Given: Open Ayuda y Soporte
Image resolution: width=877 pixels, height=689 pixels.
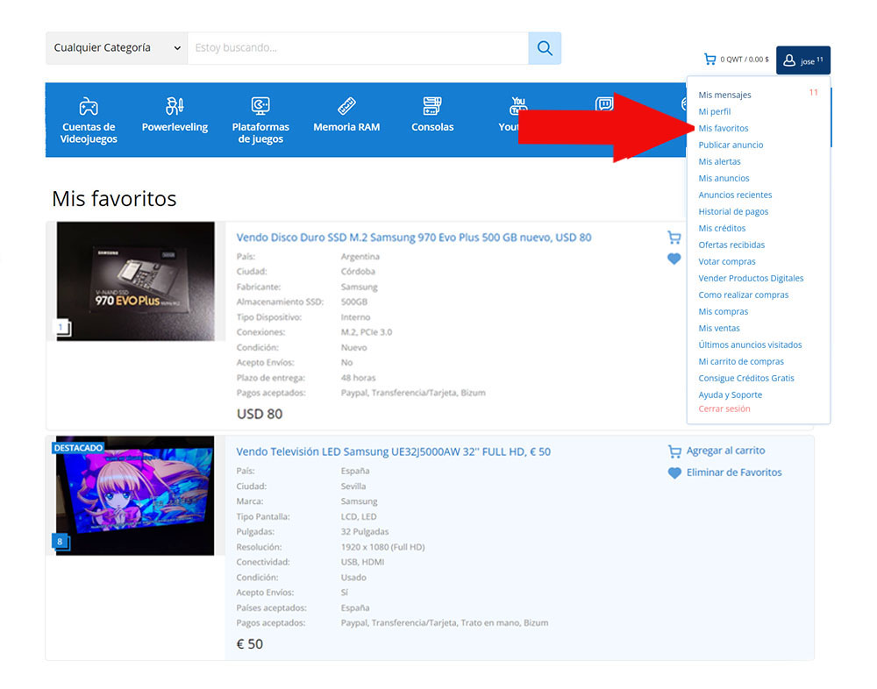Looking at the screenshot, I should [x=730, y=394].
